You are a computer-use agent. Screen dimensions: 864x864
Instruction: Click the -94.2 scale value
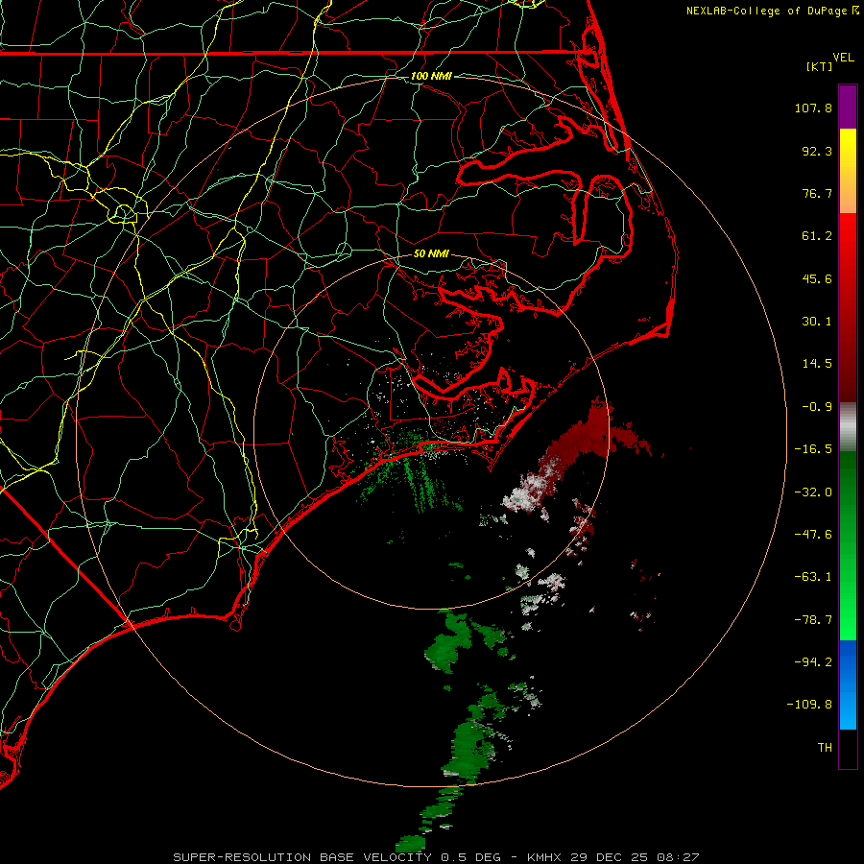pyautogui.click(x=813, y=662)
